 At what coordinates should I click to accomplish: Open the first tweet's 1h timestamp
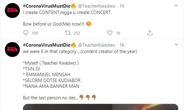122,6
